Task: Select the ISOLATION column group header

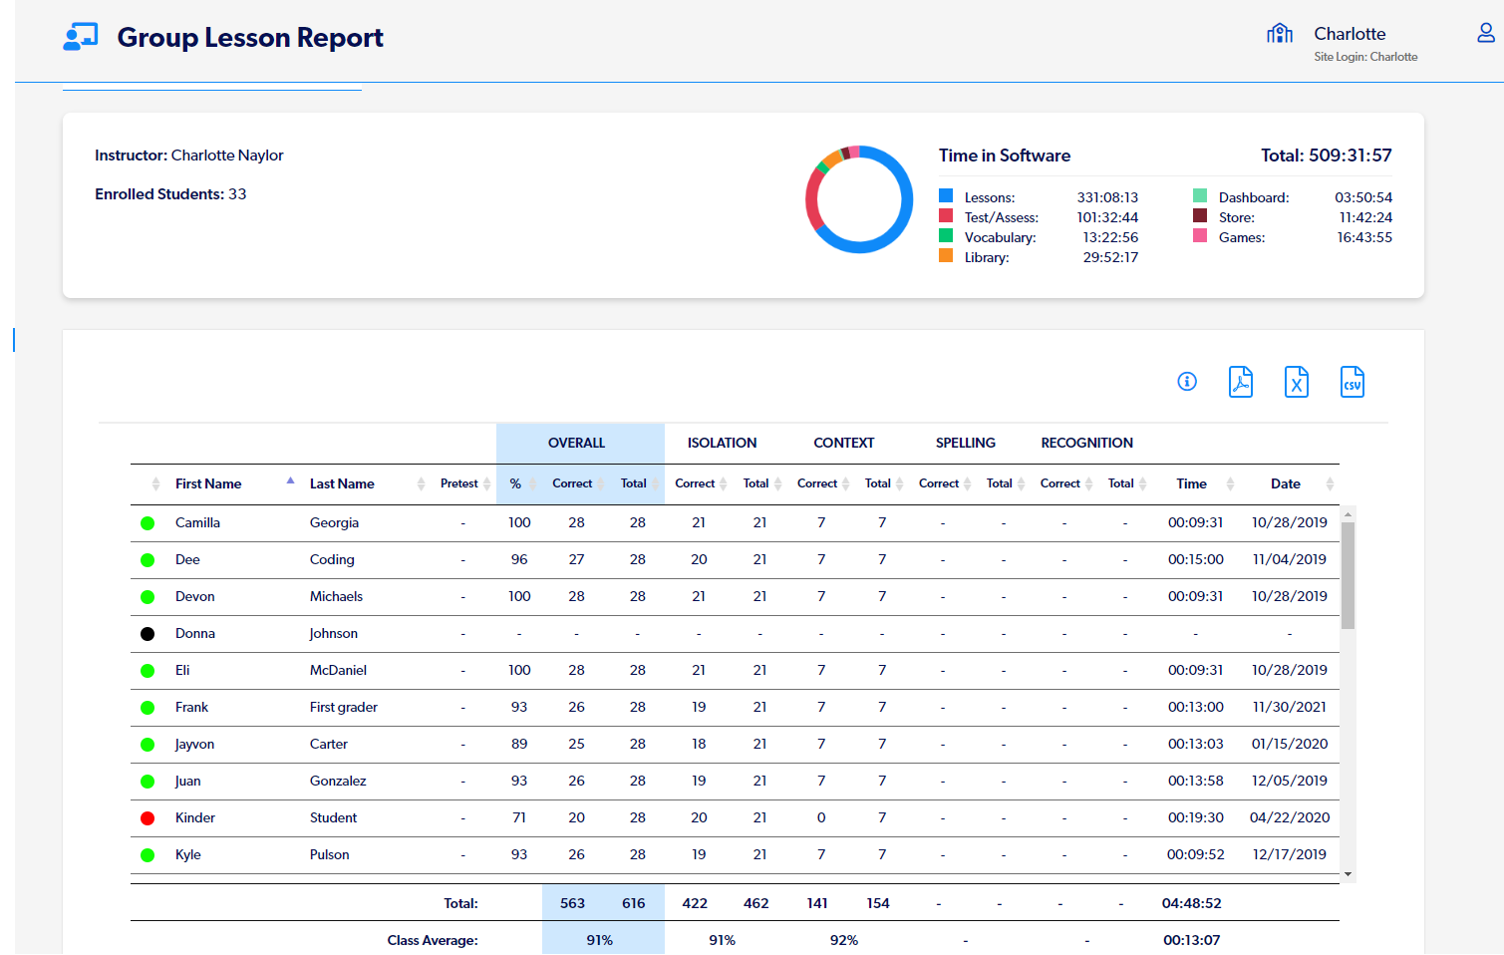Action: pos(722,443)
